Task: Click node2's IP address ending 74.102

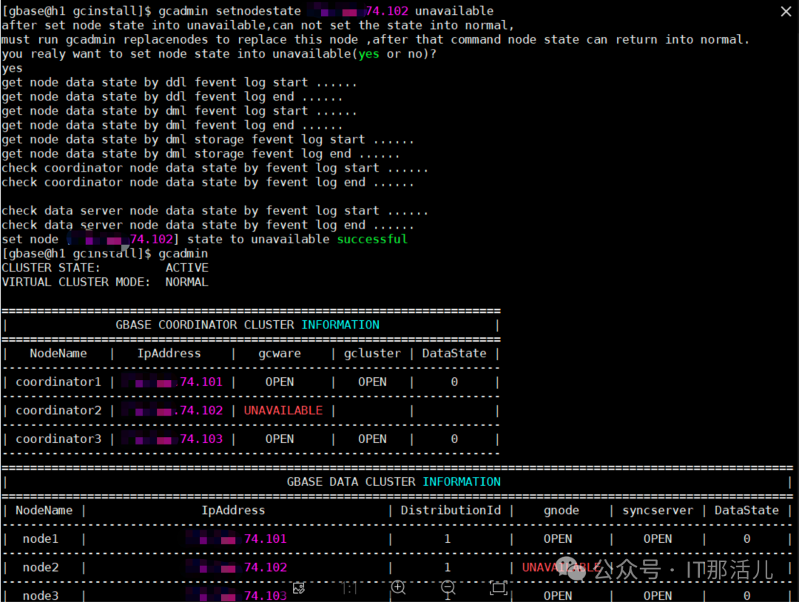Action: pos(237,567)
